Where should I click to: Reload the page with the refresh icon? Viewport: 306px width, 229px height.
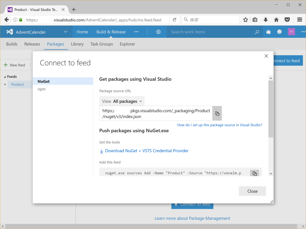[x=175, y=20]
